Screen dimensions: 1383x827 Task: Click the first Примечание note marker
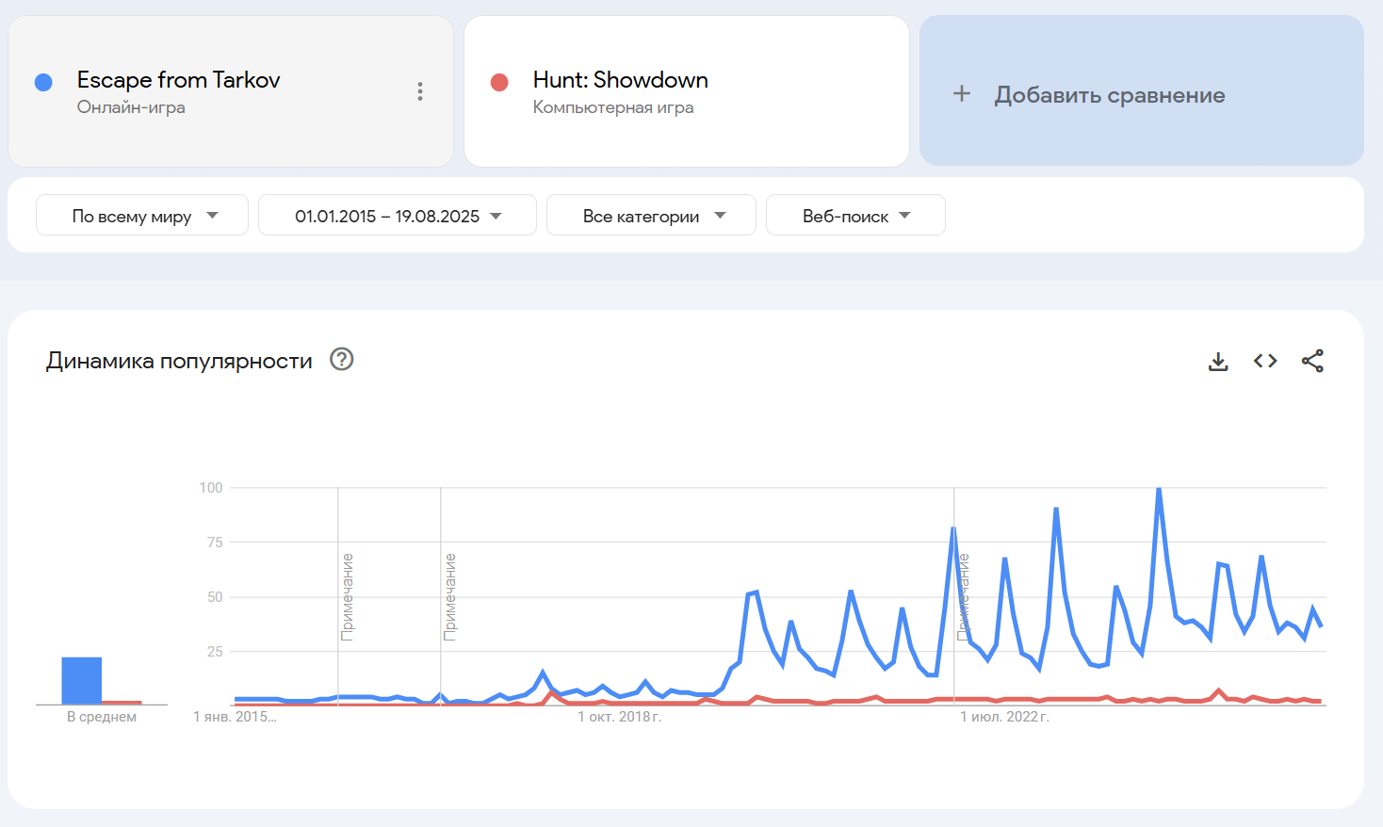coord(348,596)
